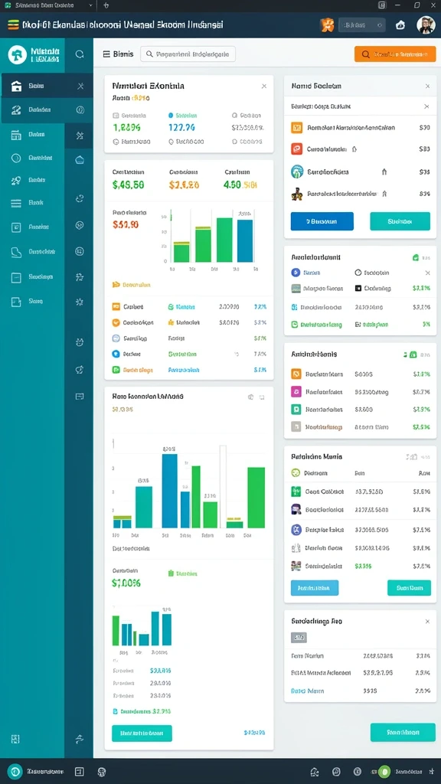Click the card-shaped icon lowest in the sidebar's second column
Screen dimensions: 441x784
pos(79,397)
